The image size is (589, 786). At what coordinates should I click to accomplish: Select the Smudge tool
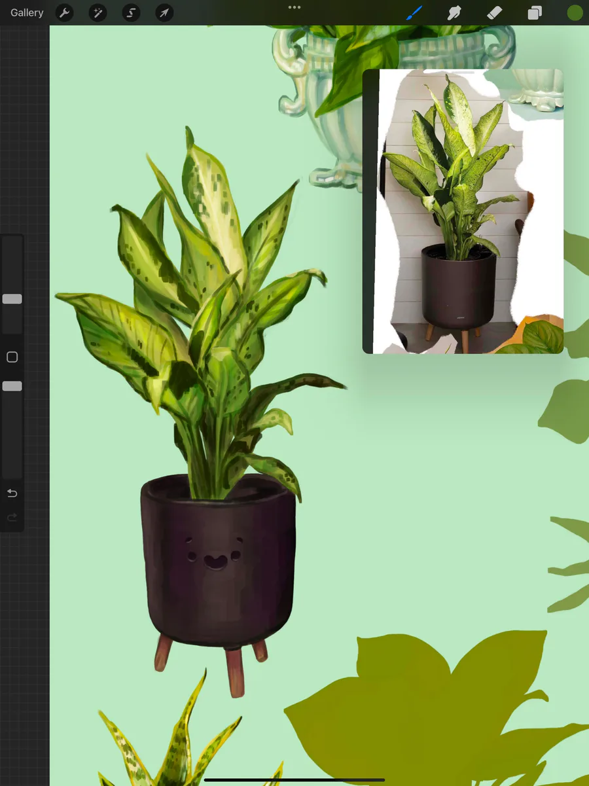(454, 12)
